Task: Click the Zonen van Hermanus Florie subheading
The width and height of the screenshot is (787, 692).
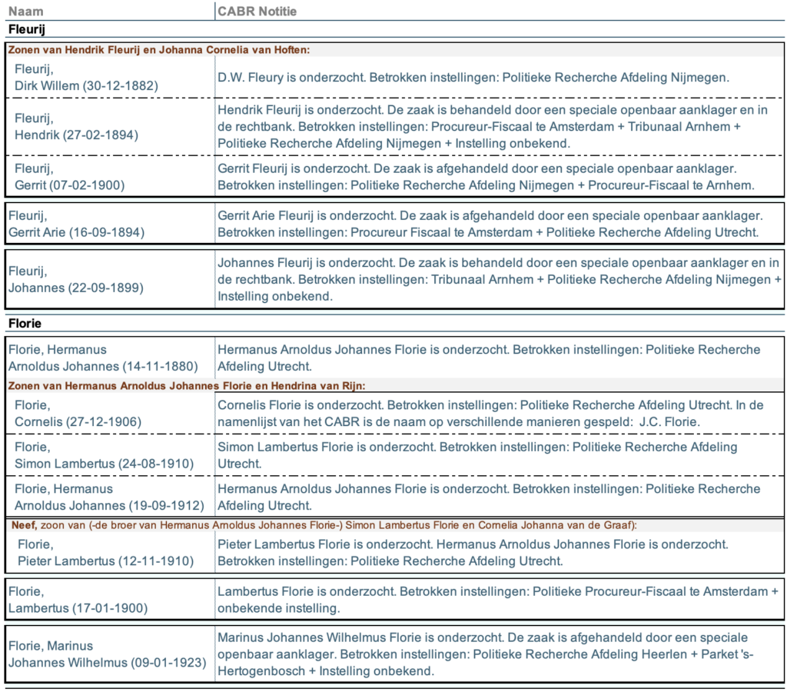Action: (x=187, y=385)
